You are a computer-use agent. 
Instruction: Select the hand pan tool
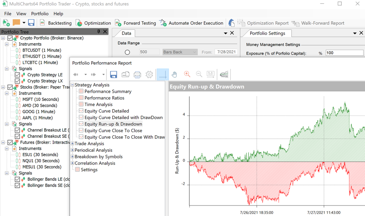174,74
